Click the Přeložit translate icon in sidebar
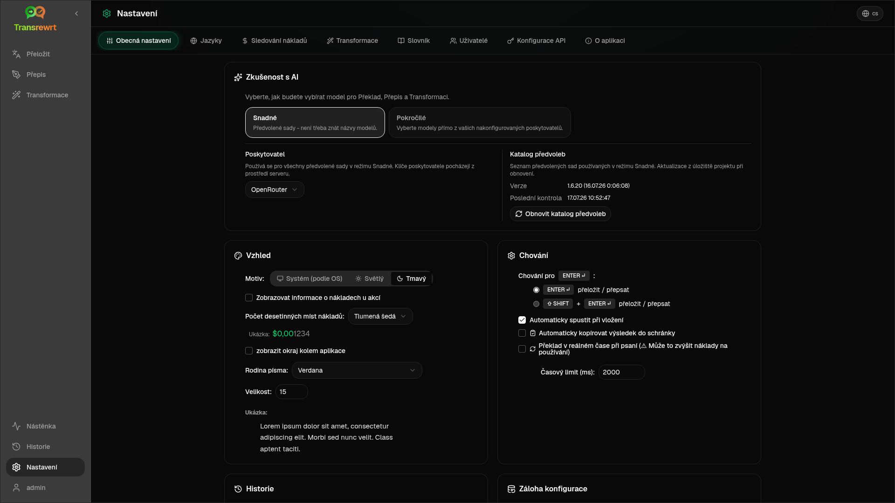Viewport: 895px width, 503px height. pyautogui.click(x=16, y=54)
